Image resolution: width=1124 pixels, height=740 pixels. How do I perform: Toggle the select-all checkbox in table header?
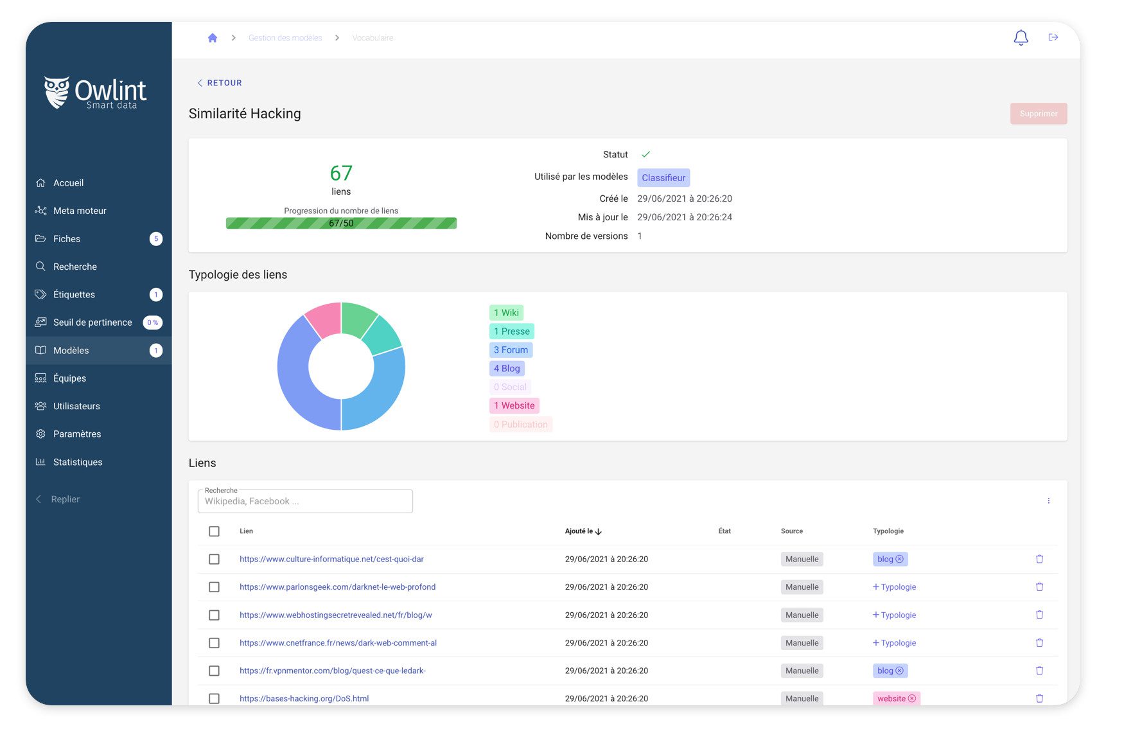(214, 531)
